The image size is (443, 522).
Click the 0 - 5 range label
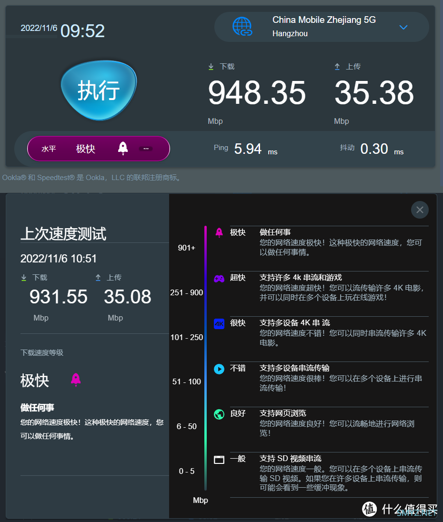[187, 471]
